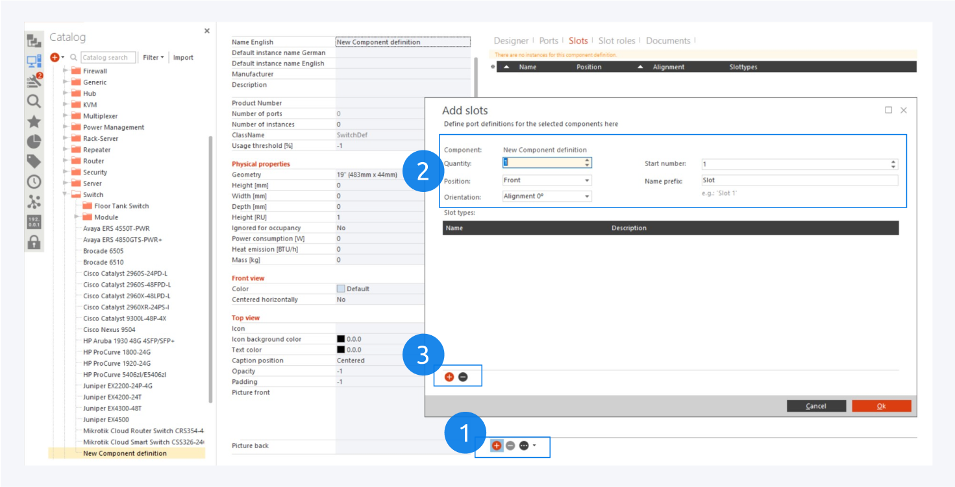This screenshot has width=955, height=487.
Task: Click the pie chart reports sidebar icon
Action: pyautogui.click(x=34, y=142)
